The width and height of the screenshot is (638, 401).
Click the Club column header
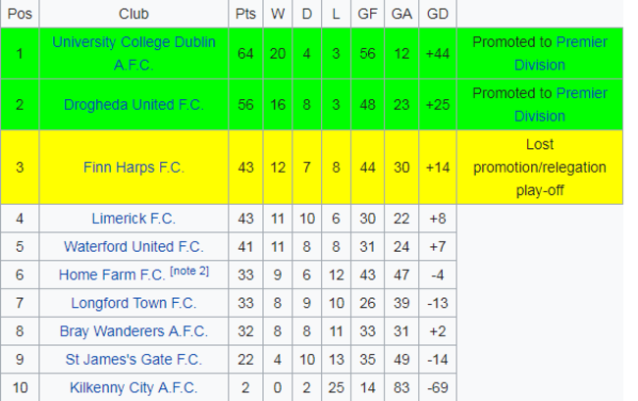click(x=133, y=14)
